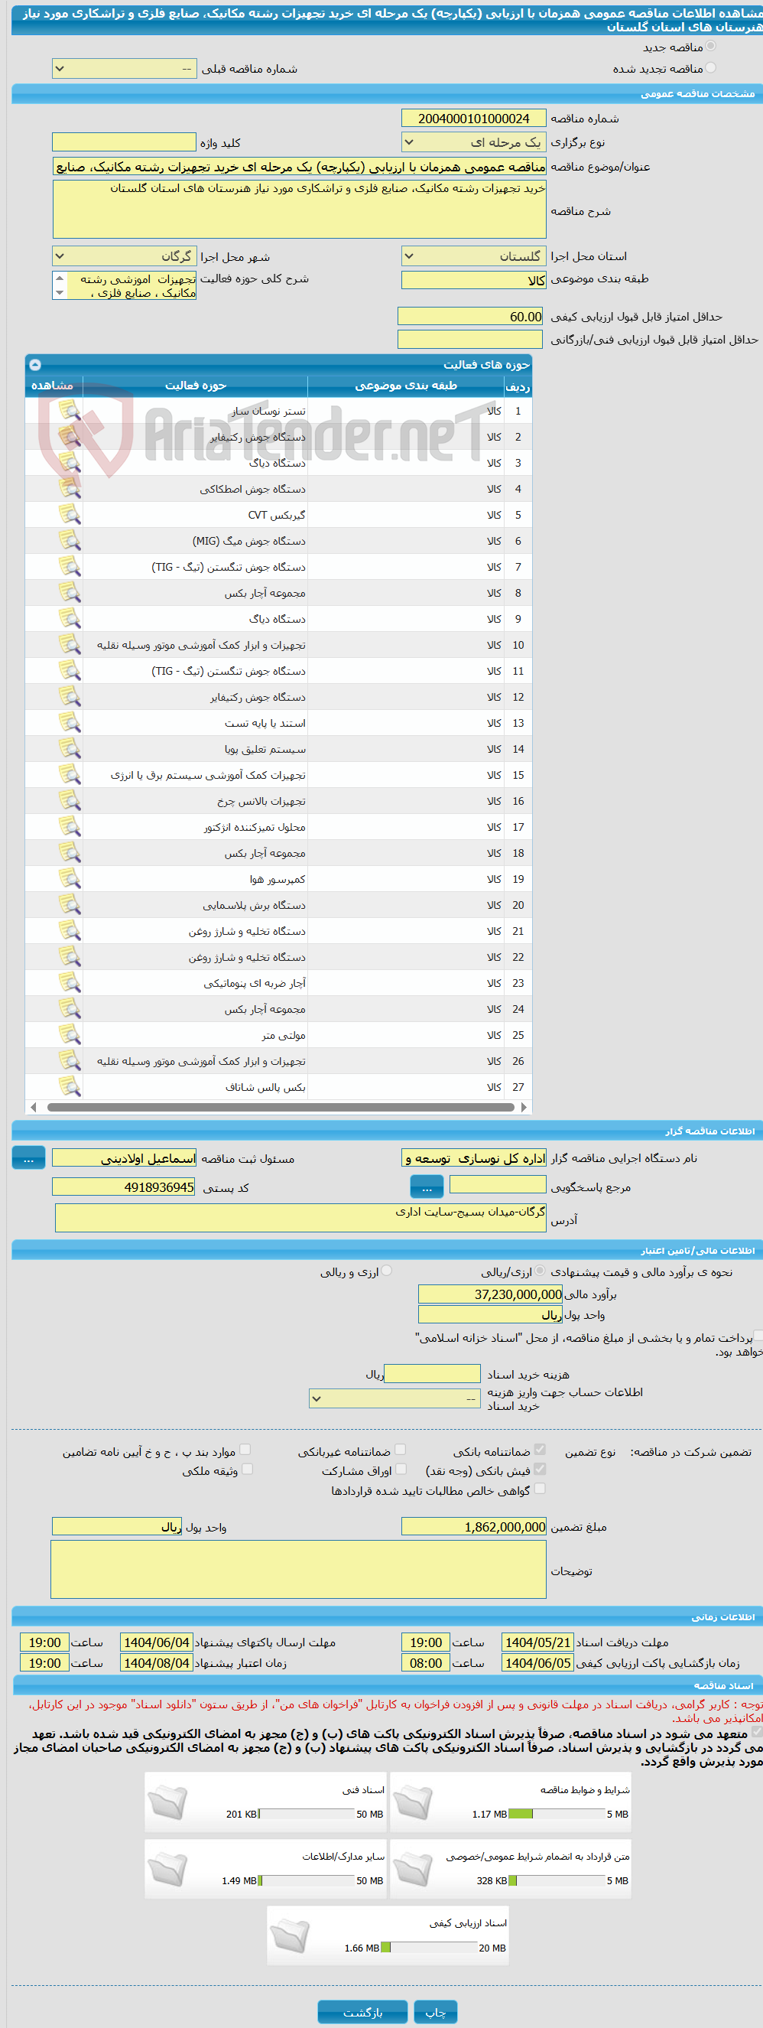Image resolution: width=763 pixels, height=2028 pixels.
Task: Open view icon for row 5 گیربکس CVT
Action: [x=70, y=514]
